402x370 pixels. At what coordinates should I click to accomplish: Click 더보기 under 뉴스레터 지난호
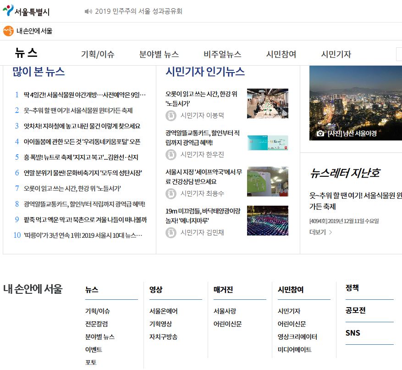tap(317, 232)
